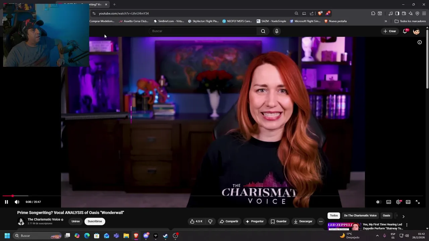Save the video with Guardar
The height and width of the screenshot is (241, 429).
coord(279,221)
